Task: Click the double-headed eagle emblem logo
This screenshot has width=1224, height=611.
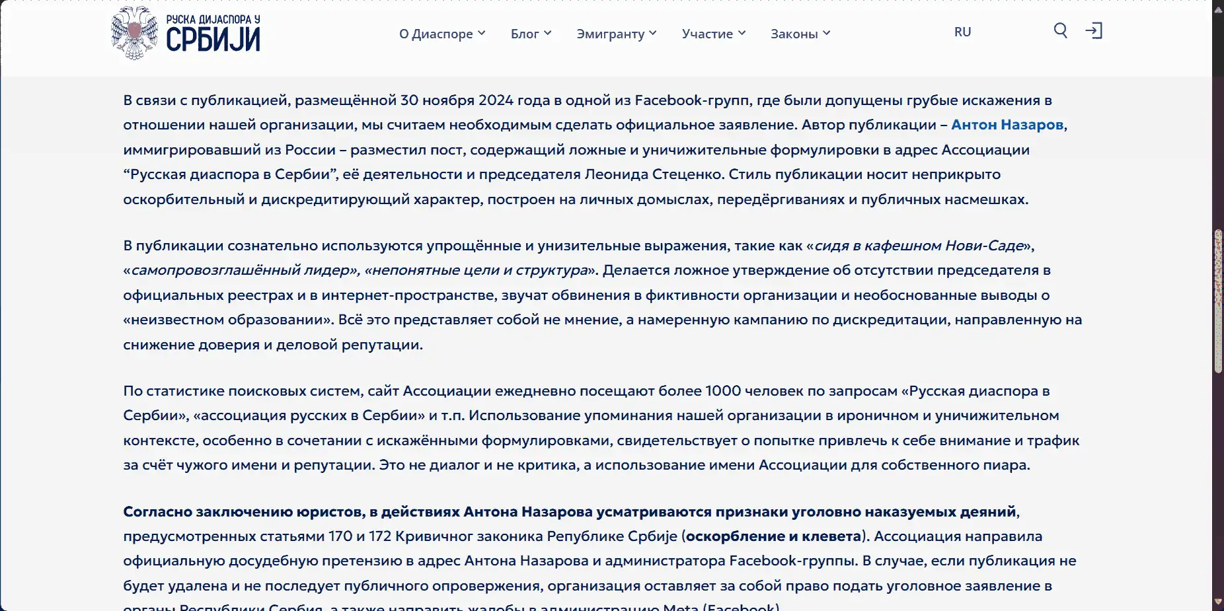Action: point(135,33)
